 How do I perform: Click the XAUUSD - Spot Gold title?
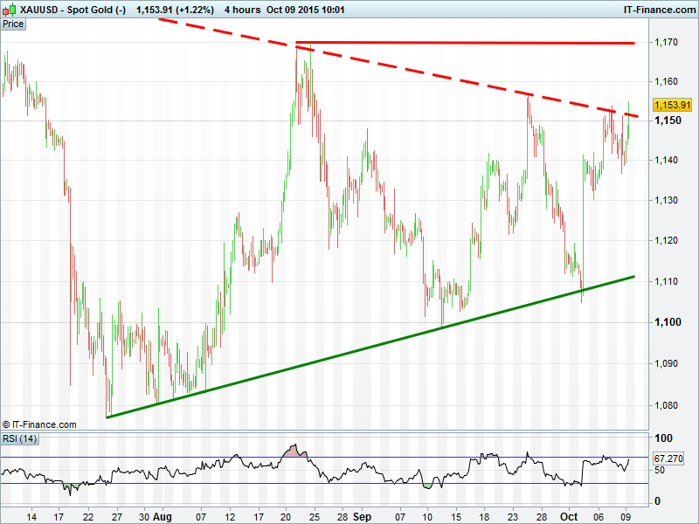point(73,10)
